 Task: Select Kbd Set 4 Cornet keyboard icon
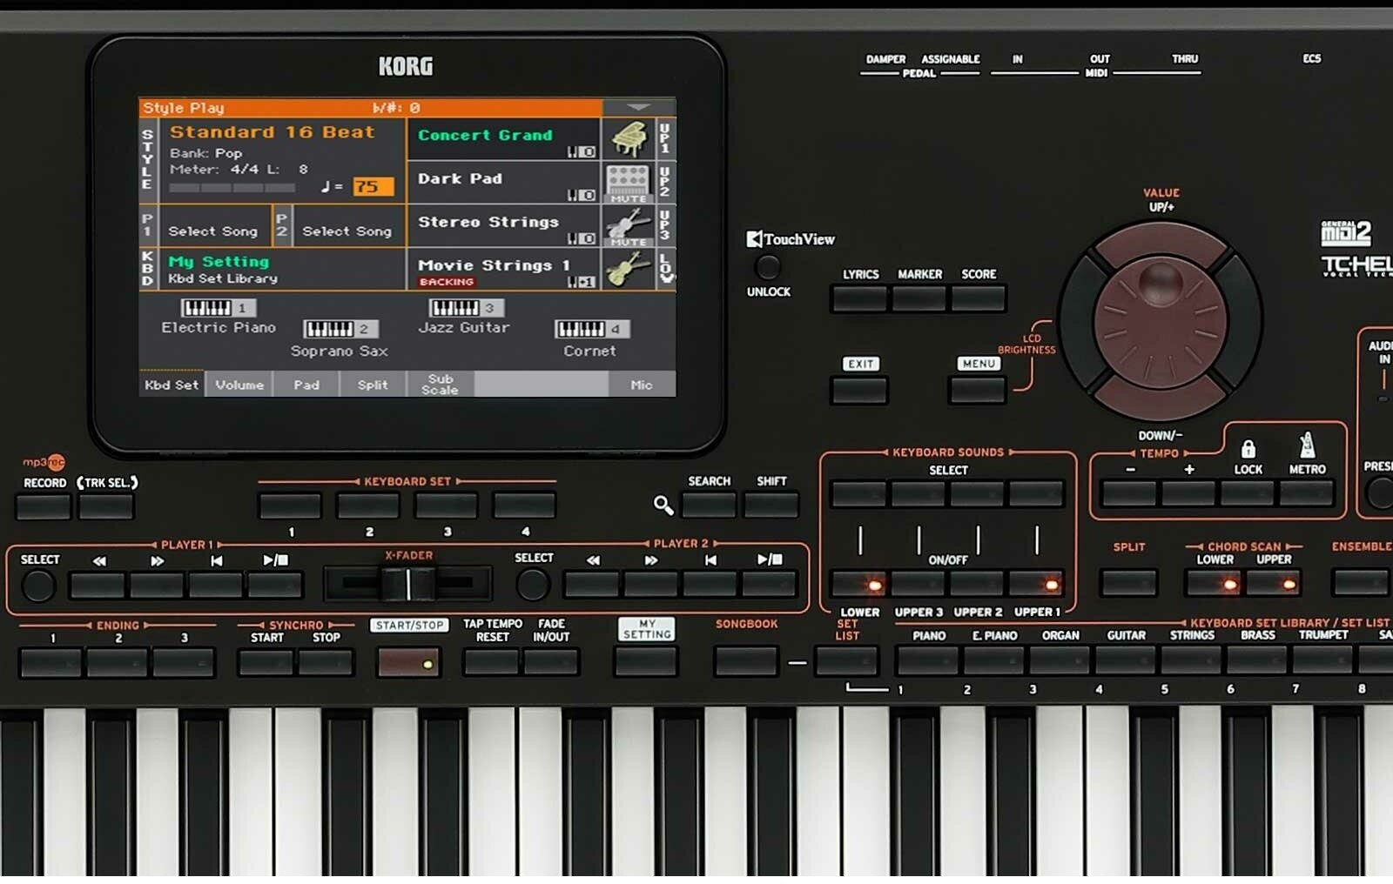592,329
